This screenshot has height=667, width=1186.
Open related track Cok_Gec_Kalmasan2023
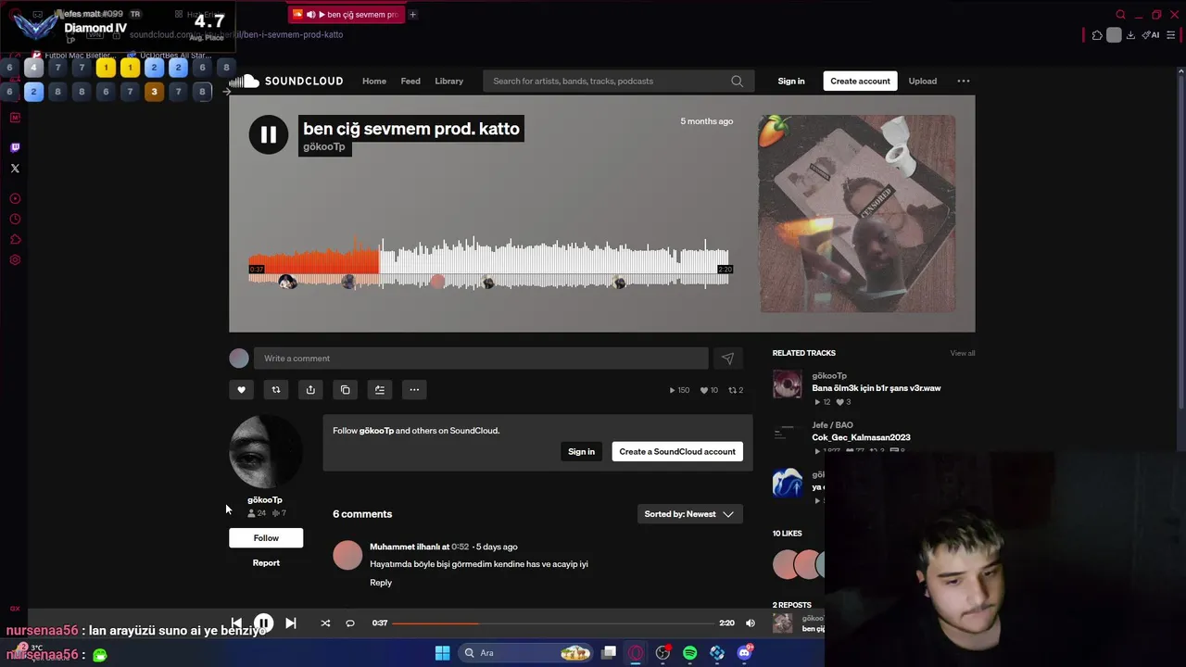pos(861,437)
